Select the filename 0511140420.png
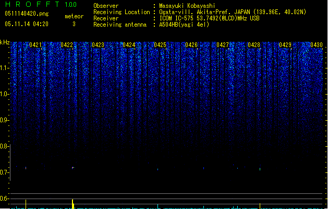 27,14
